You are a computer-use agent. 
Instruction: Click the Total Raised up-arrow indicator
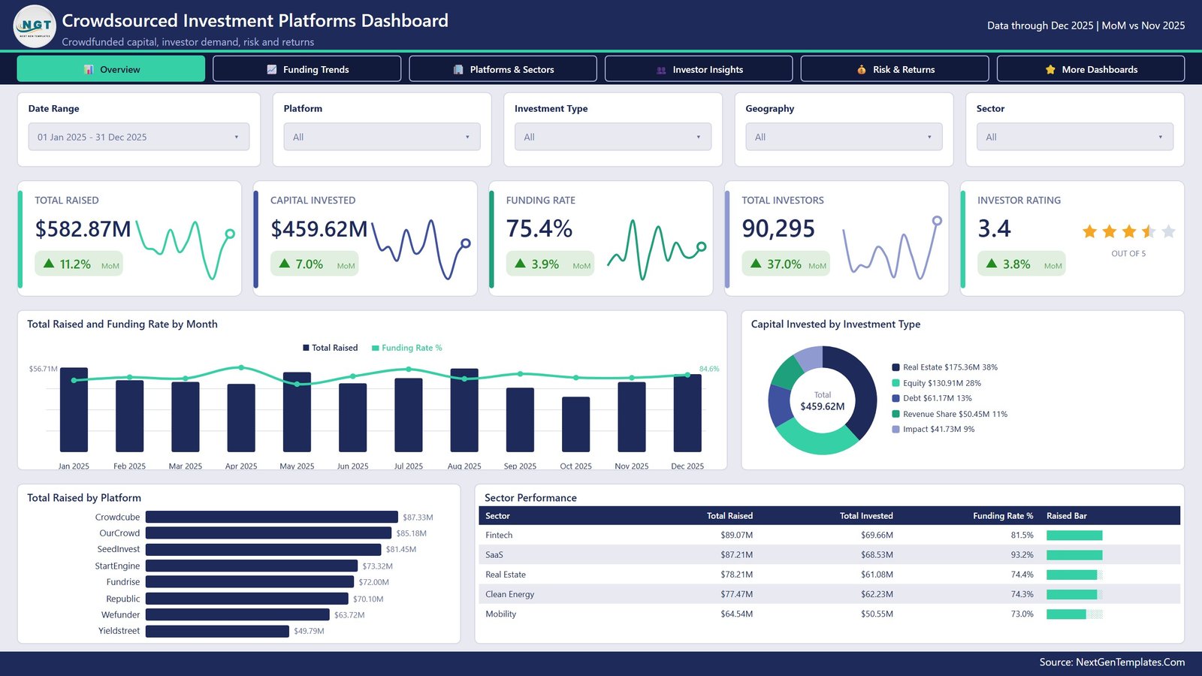point(49,264)
